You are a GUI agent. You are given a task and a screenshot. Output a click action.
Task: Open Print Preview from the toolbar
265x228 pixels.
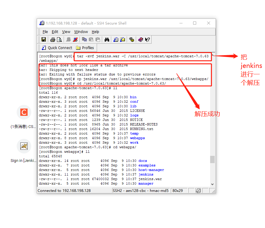coord(59,39)
